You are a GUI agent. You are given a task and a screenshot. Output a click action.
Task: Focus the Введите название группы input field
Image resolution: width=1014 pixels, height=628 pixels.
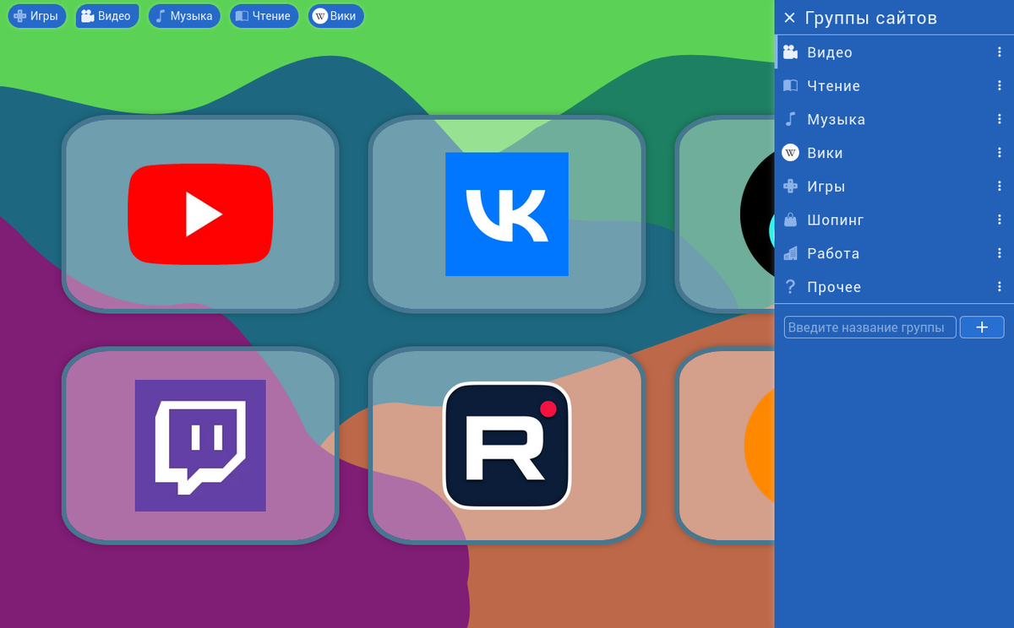[870, 328]
